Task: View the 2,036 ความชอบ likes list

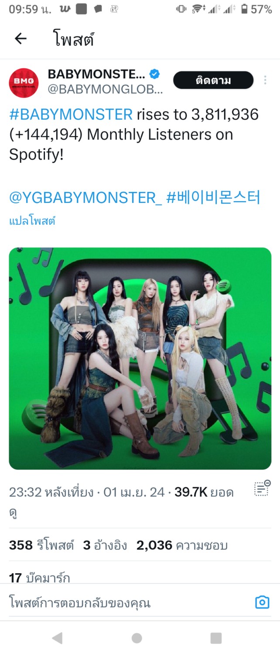Action: (x=182, y=545)
